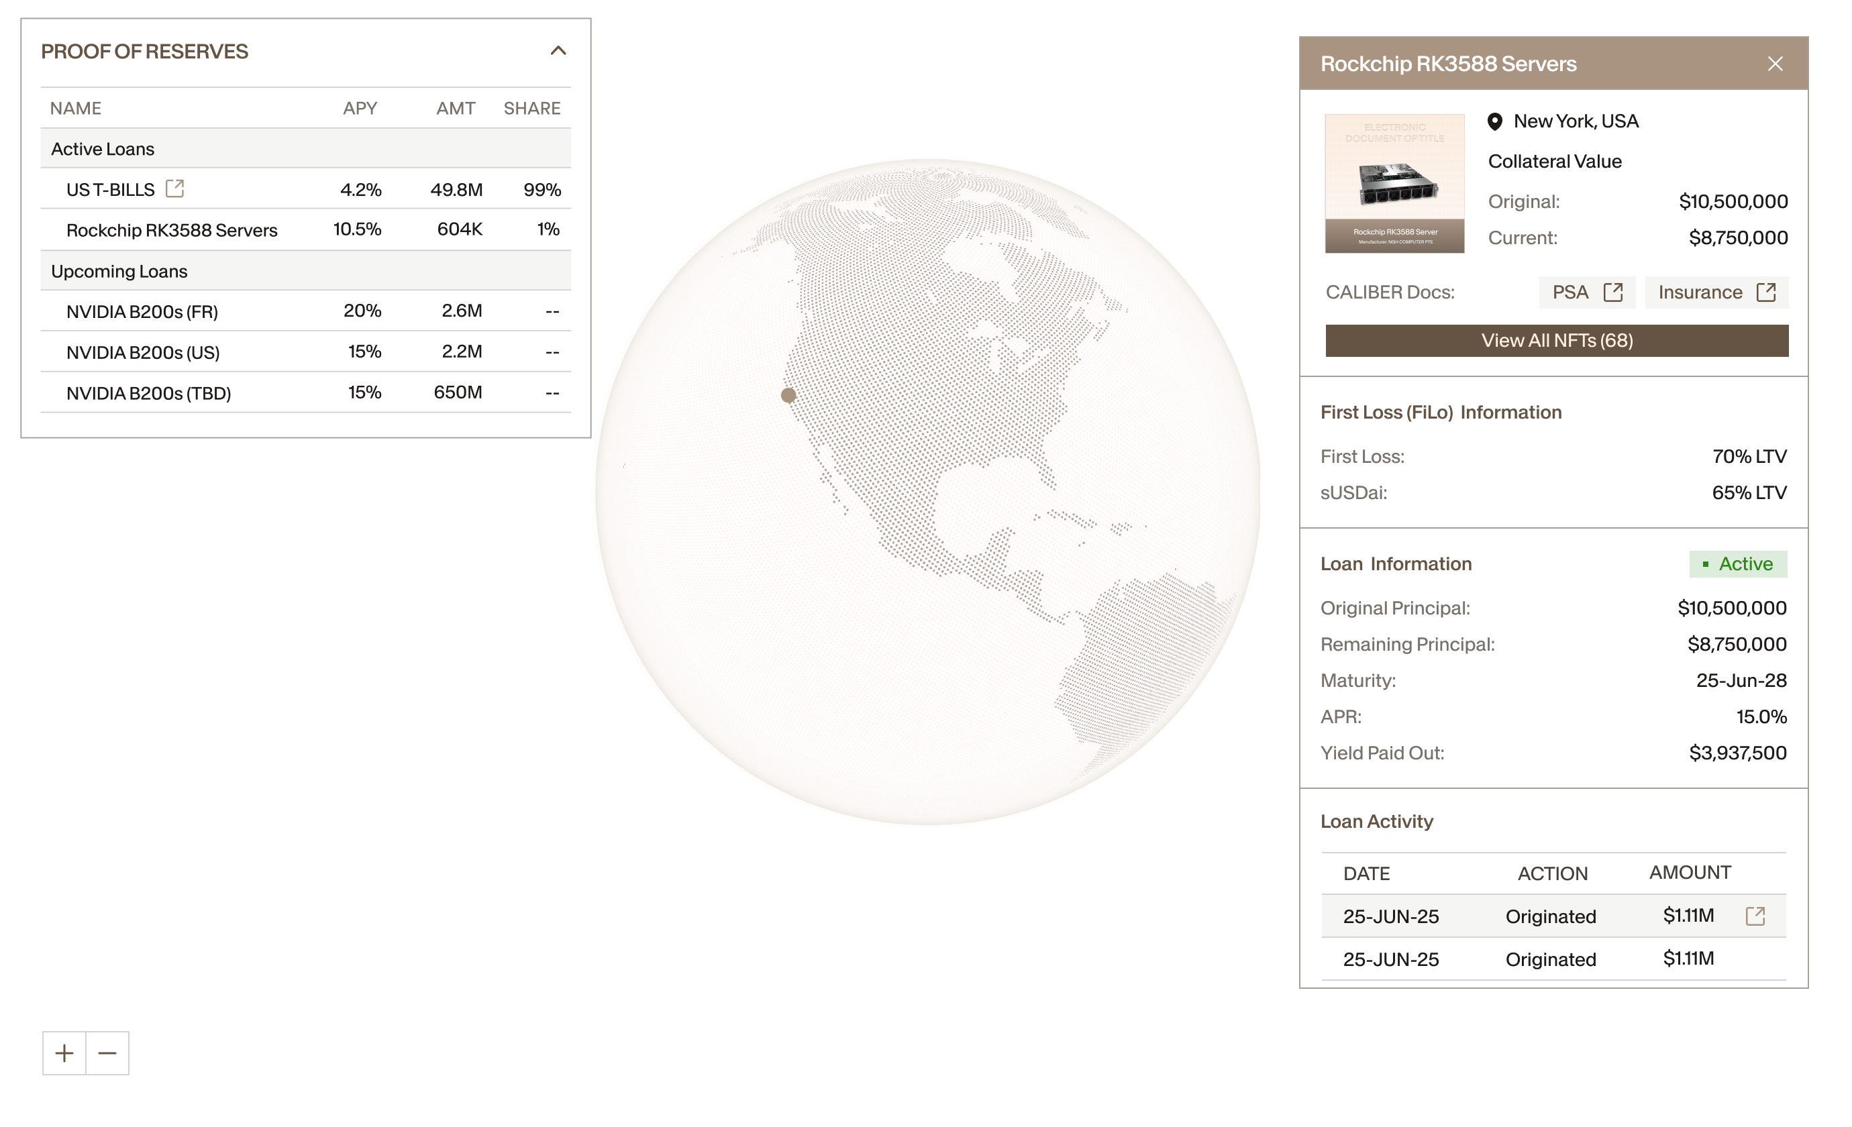1852x1127 pixels.
Task: Click the Active loan status badge
Action: tap(1737, 564)
